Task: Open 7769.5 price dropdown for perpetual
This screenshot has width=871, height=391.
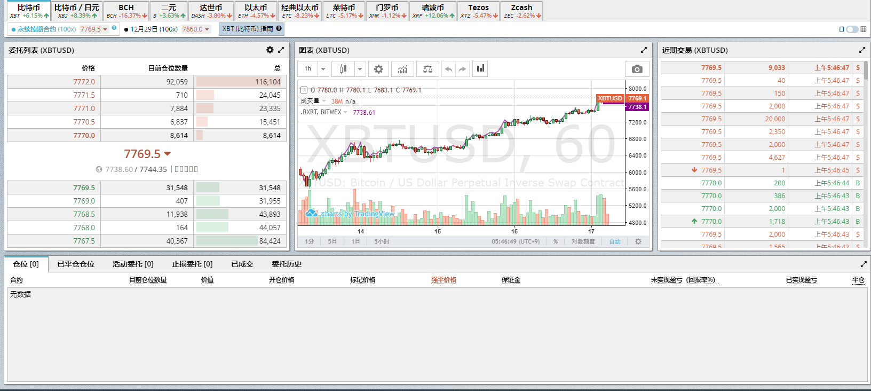Action: pos(94,29)
